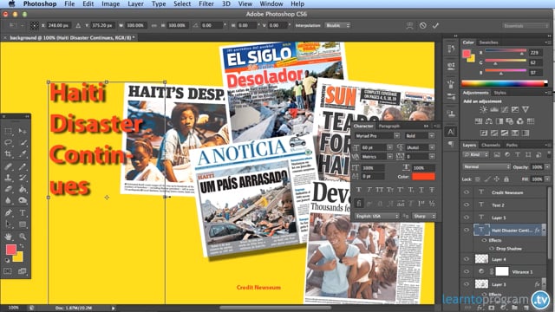555x312 pixels.
Task: Toggle Quick Mask mode
Action: coord(8,271)
